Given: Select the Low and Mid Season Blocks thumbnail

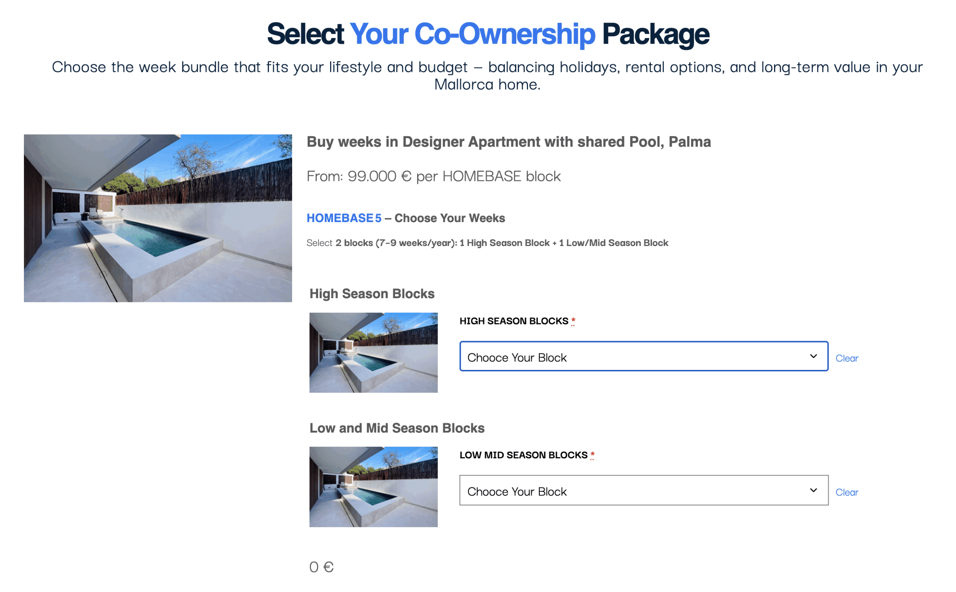Looking at the screenshot, I should [x=373, y=487].
